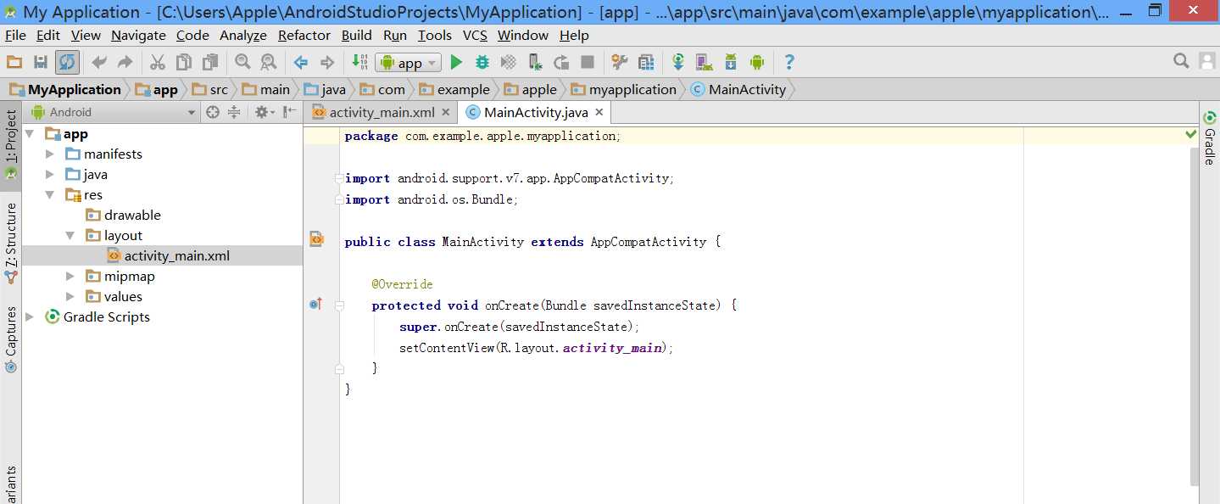Image resolution: width=1220 pixels, height=504 pixels.
Task: Open the Build menu
Action: (x=357, y=36)
